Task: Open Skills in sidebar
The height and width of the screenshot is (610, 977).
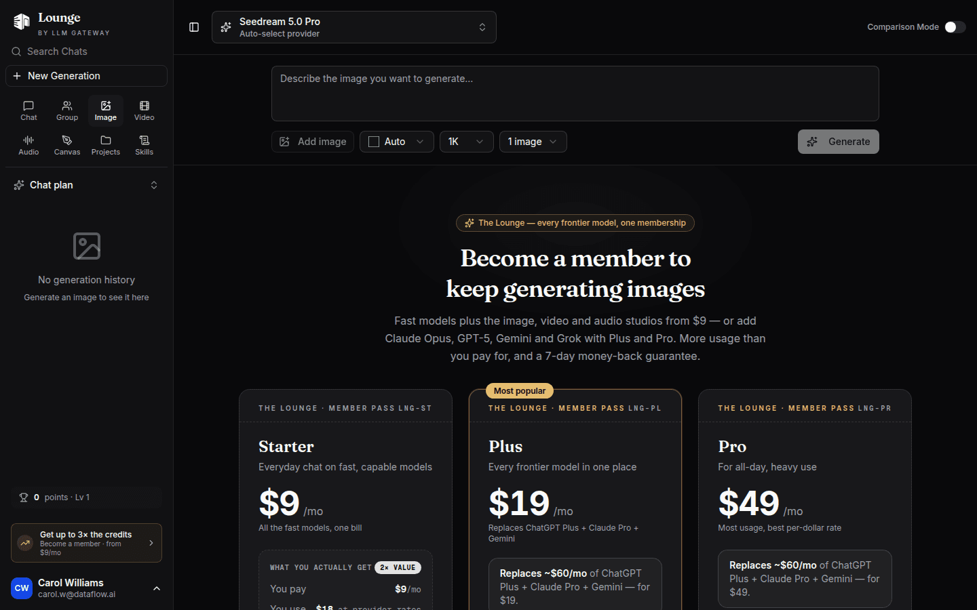Action: (145, 145)
